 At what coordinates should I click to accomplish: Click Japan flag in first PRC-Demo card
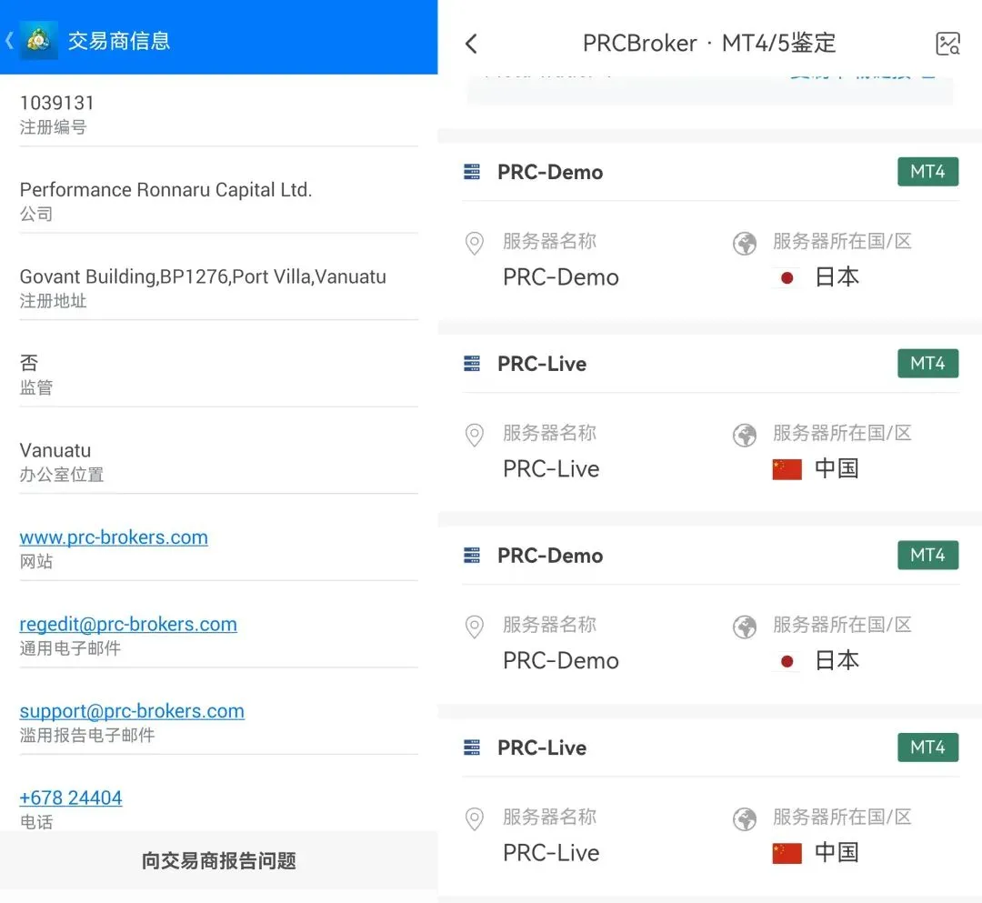click(x=787, y=277)
